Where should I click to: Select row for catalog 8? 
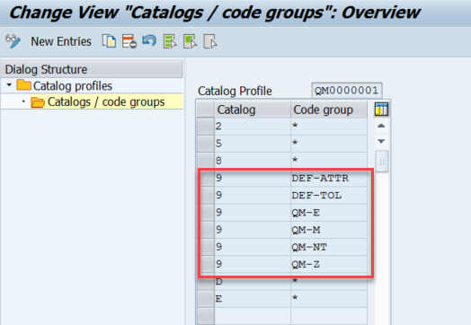206,161
